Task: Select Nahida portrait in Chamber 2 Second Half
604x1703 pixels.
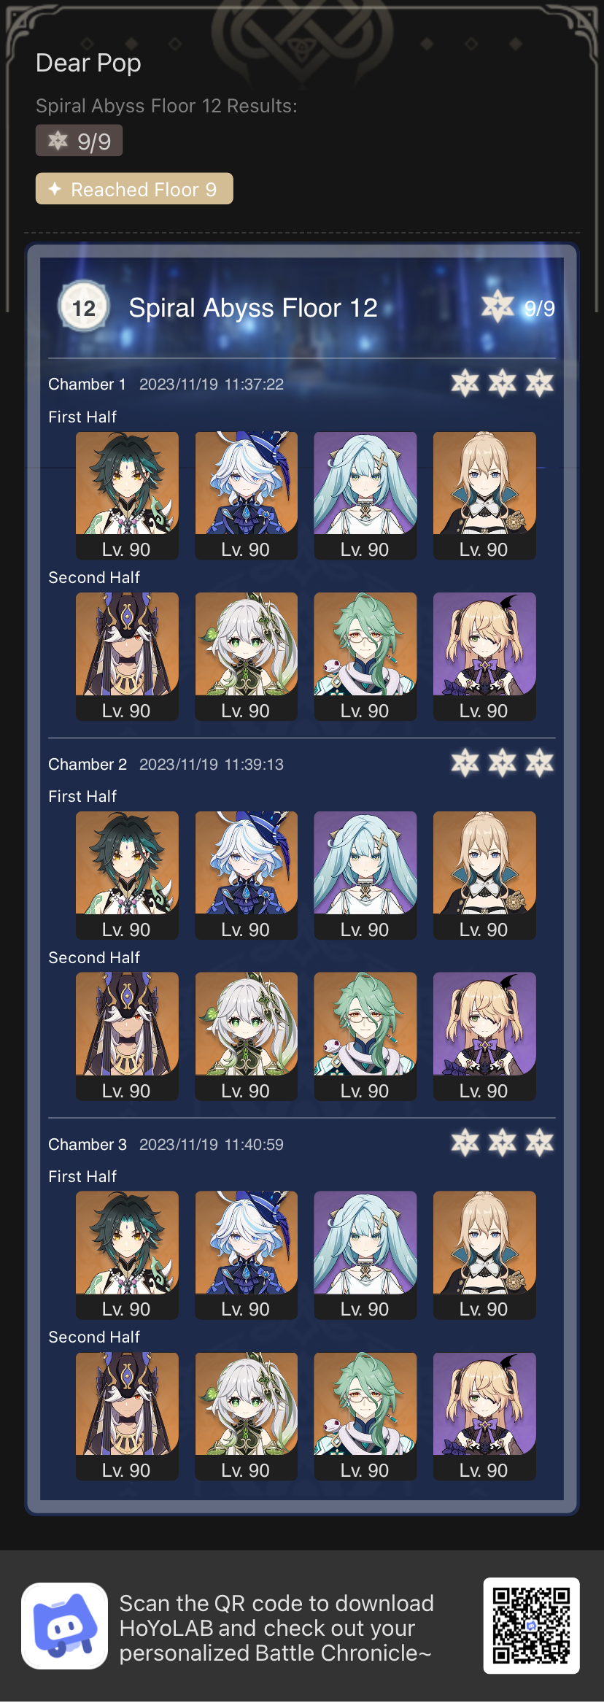Action: pyautogui.click(x=247, y=1036)
